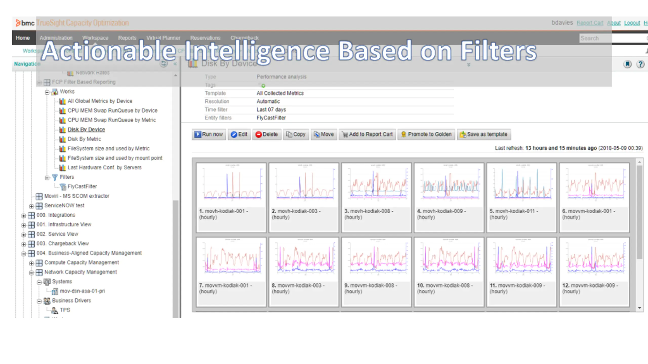Screen dimensions: 648x364
Task: Select Disk By Device report
Action: pyautogui.click(x=86, y=130)
